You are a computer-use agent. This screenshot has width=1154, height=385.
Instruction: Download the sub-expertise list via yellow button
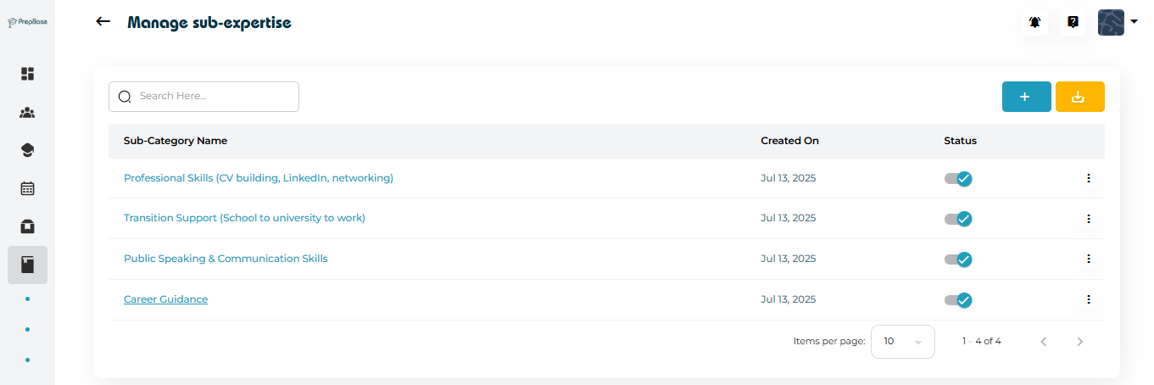1079,97
